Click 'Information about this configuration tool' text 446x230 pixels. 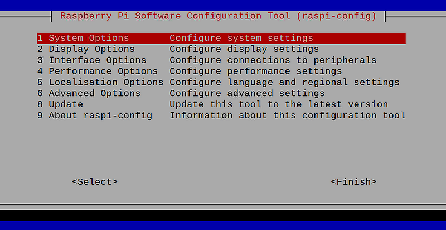point(288,116)
